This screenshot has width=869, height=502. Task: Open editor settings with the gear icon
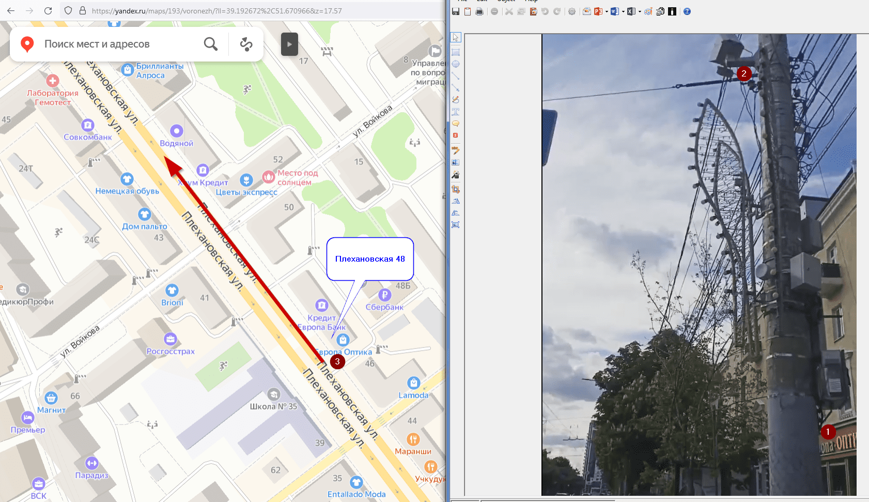[572, 11]
